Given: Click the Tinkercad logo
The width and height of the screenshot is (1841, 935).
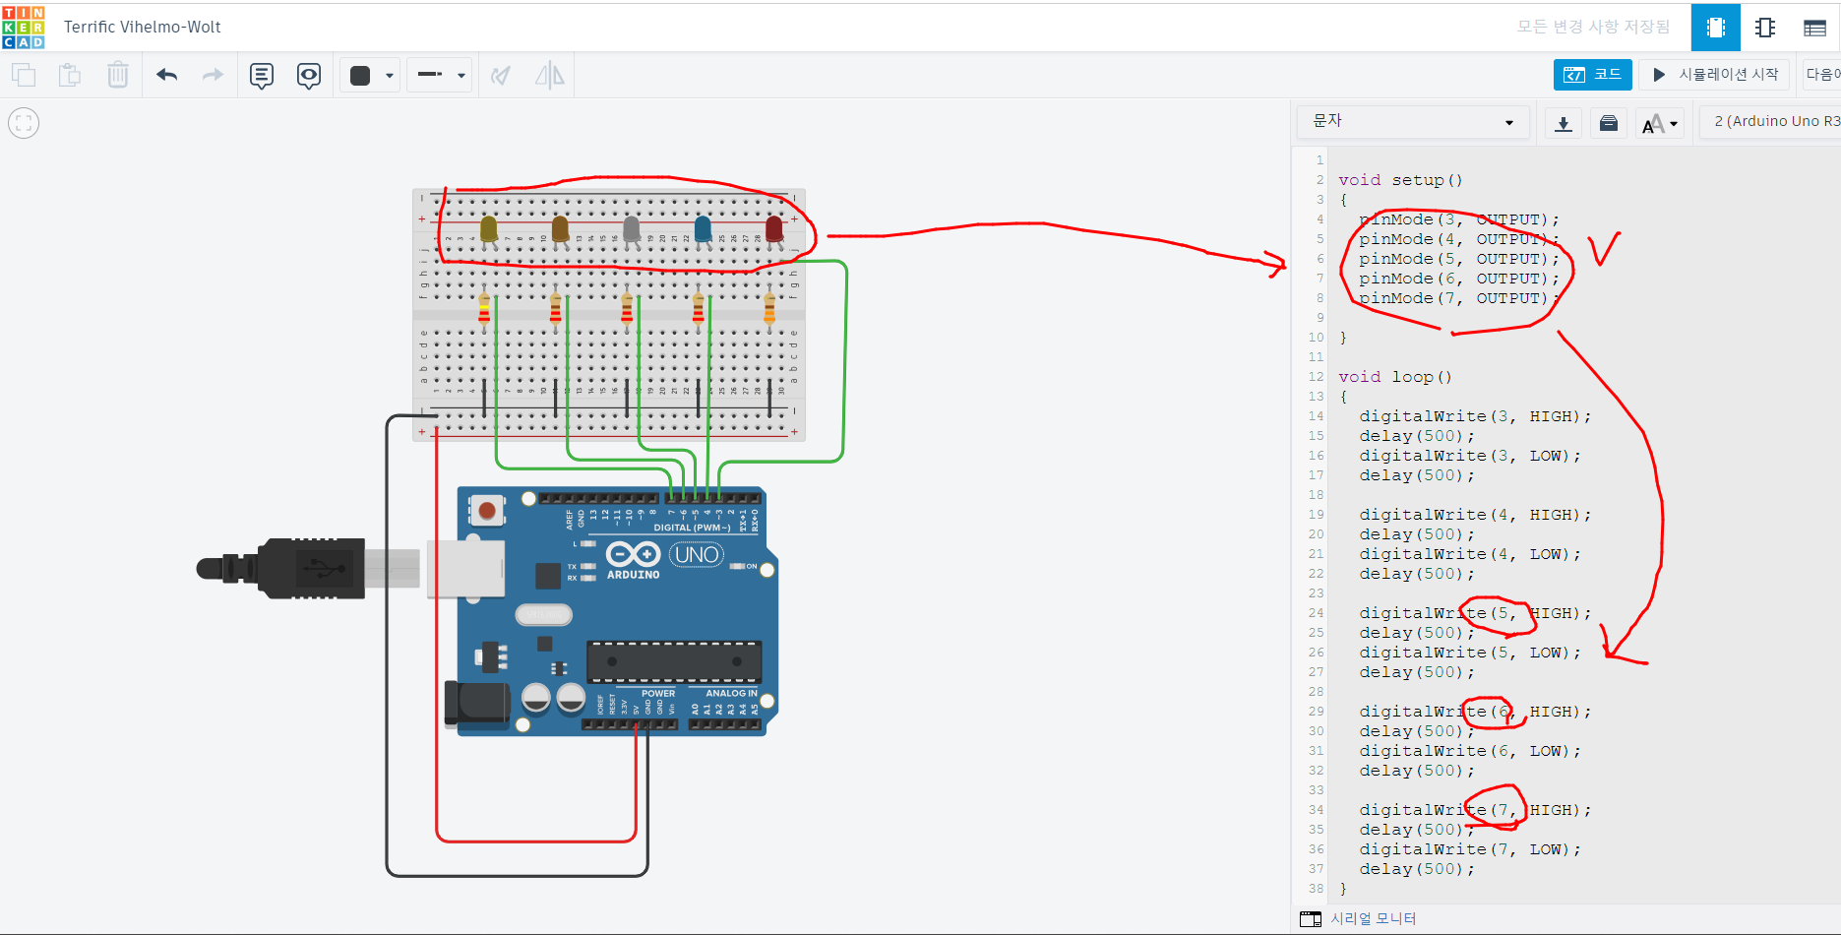Looking at the screenshot, I should pyautogui.click(x=24, y=27).
